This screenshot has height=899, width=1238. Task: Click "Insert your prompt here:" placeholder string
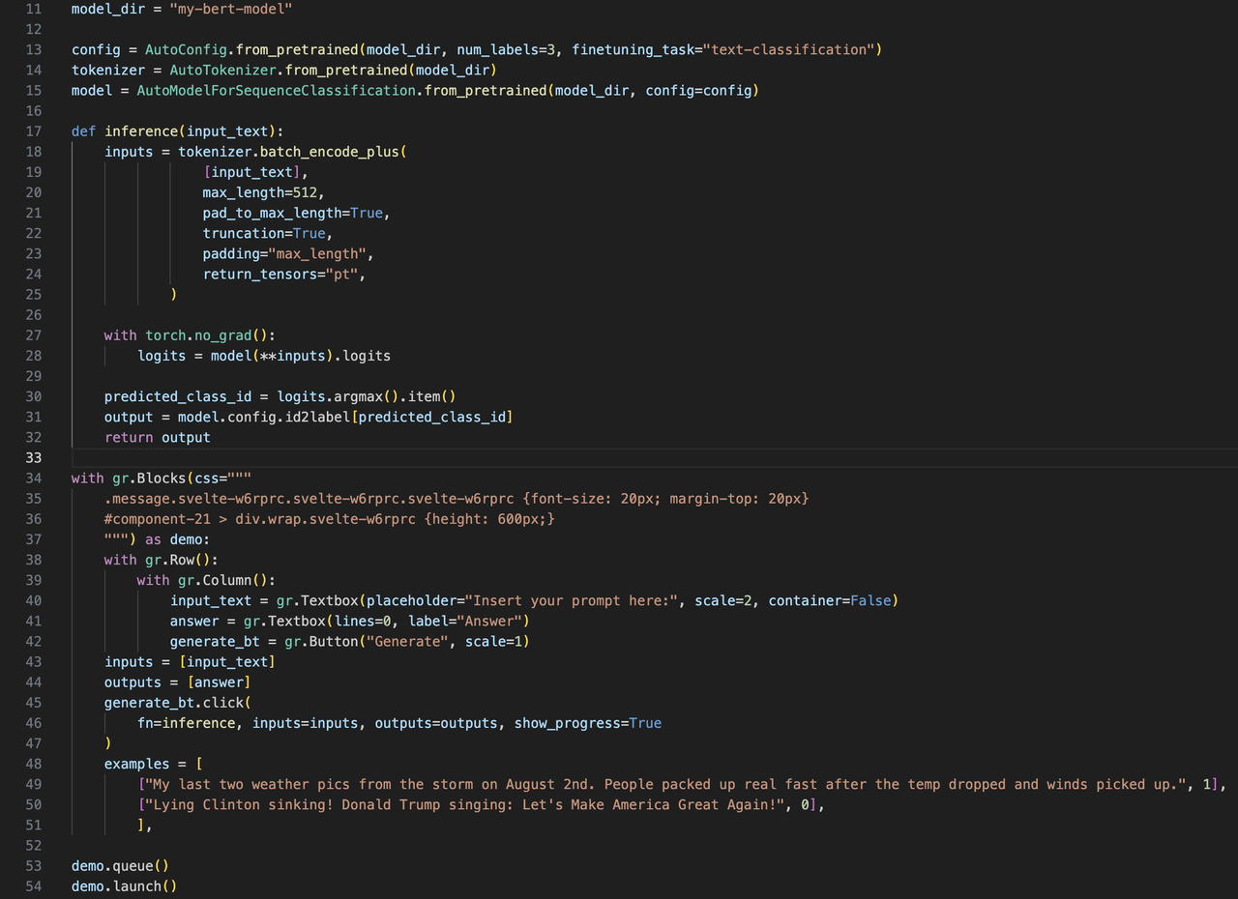pyautogui.click(x=573, y=600)
